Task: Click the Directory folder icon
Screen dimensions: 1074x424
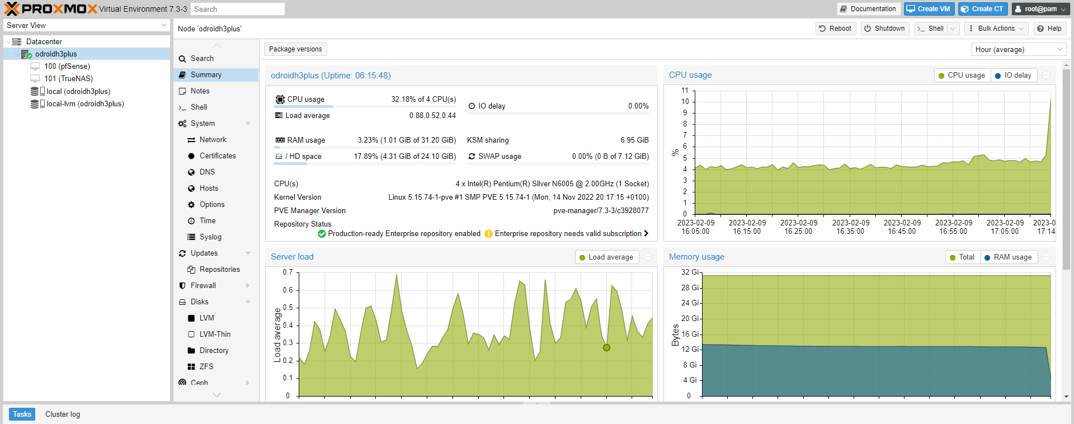Action: 191,351
